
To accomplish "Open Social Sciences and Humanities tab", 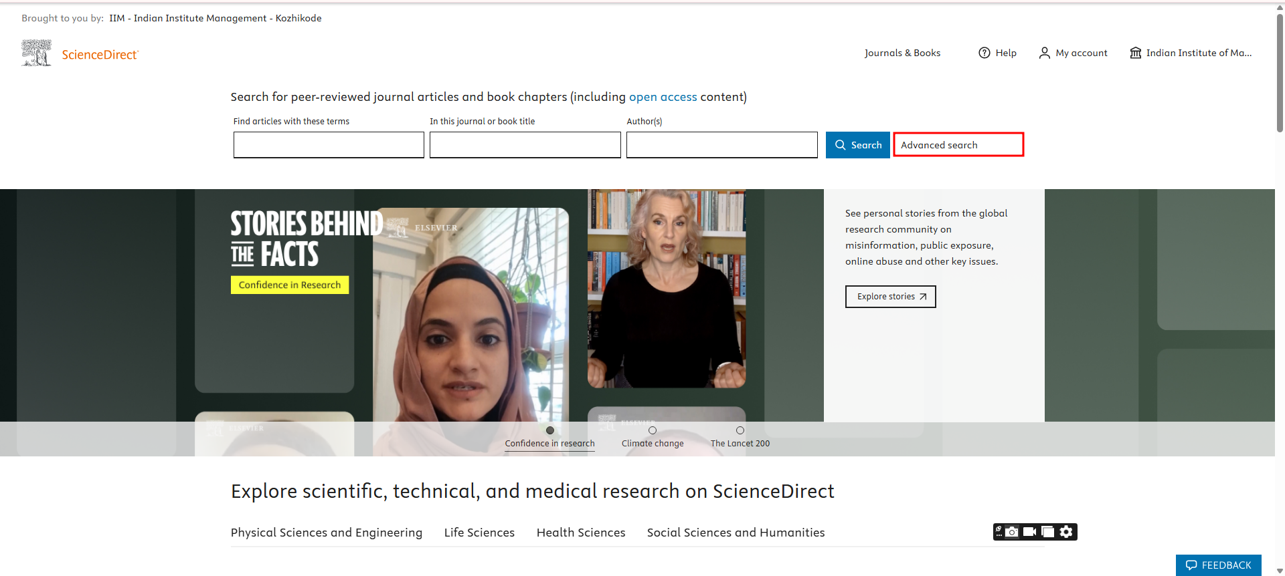I will point(736,533).
